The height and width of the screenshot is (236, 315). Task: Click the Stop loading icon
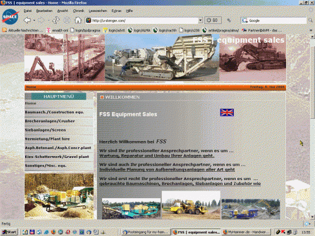(x=67, y=20)
